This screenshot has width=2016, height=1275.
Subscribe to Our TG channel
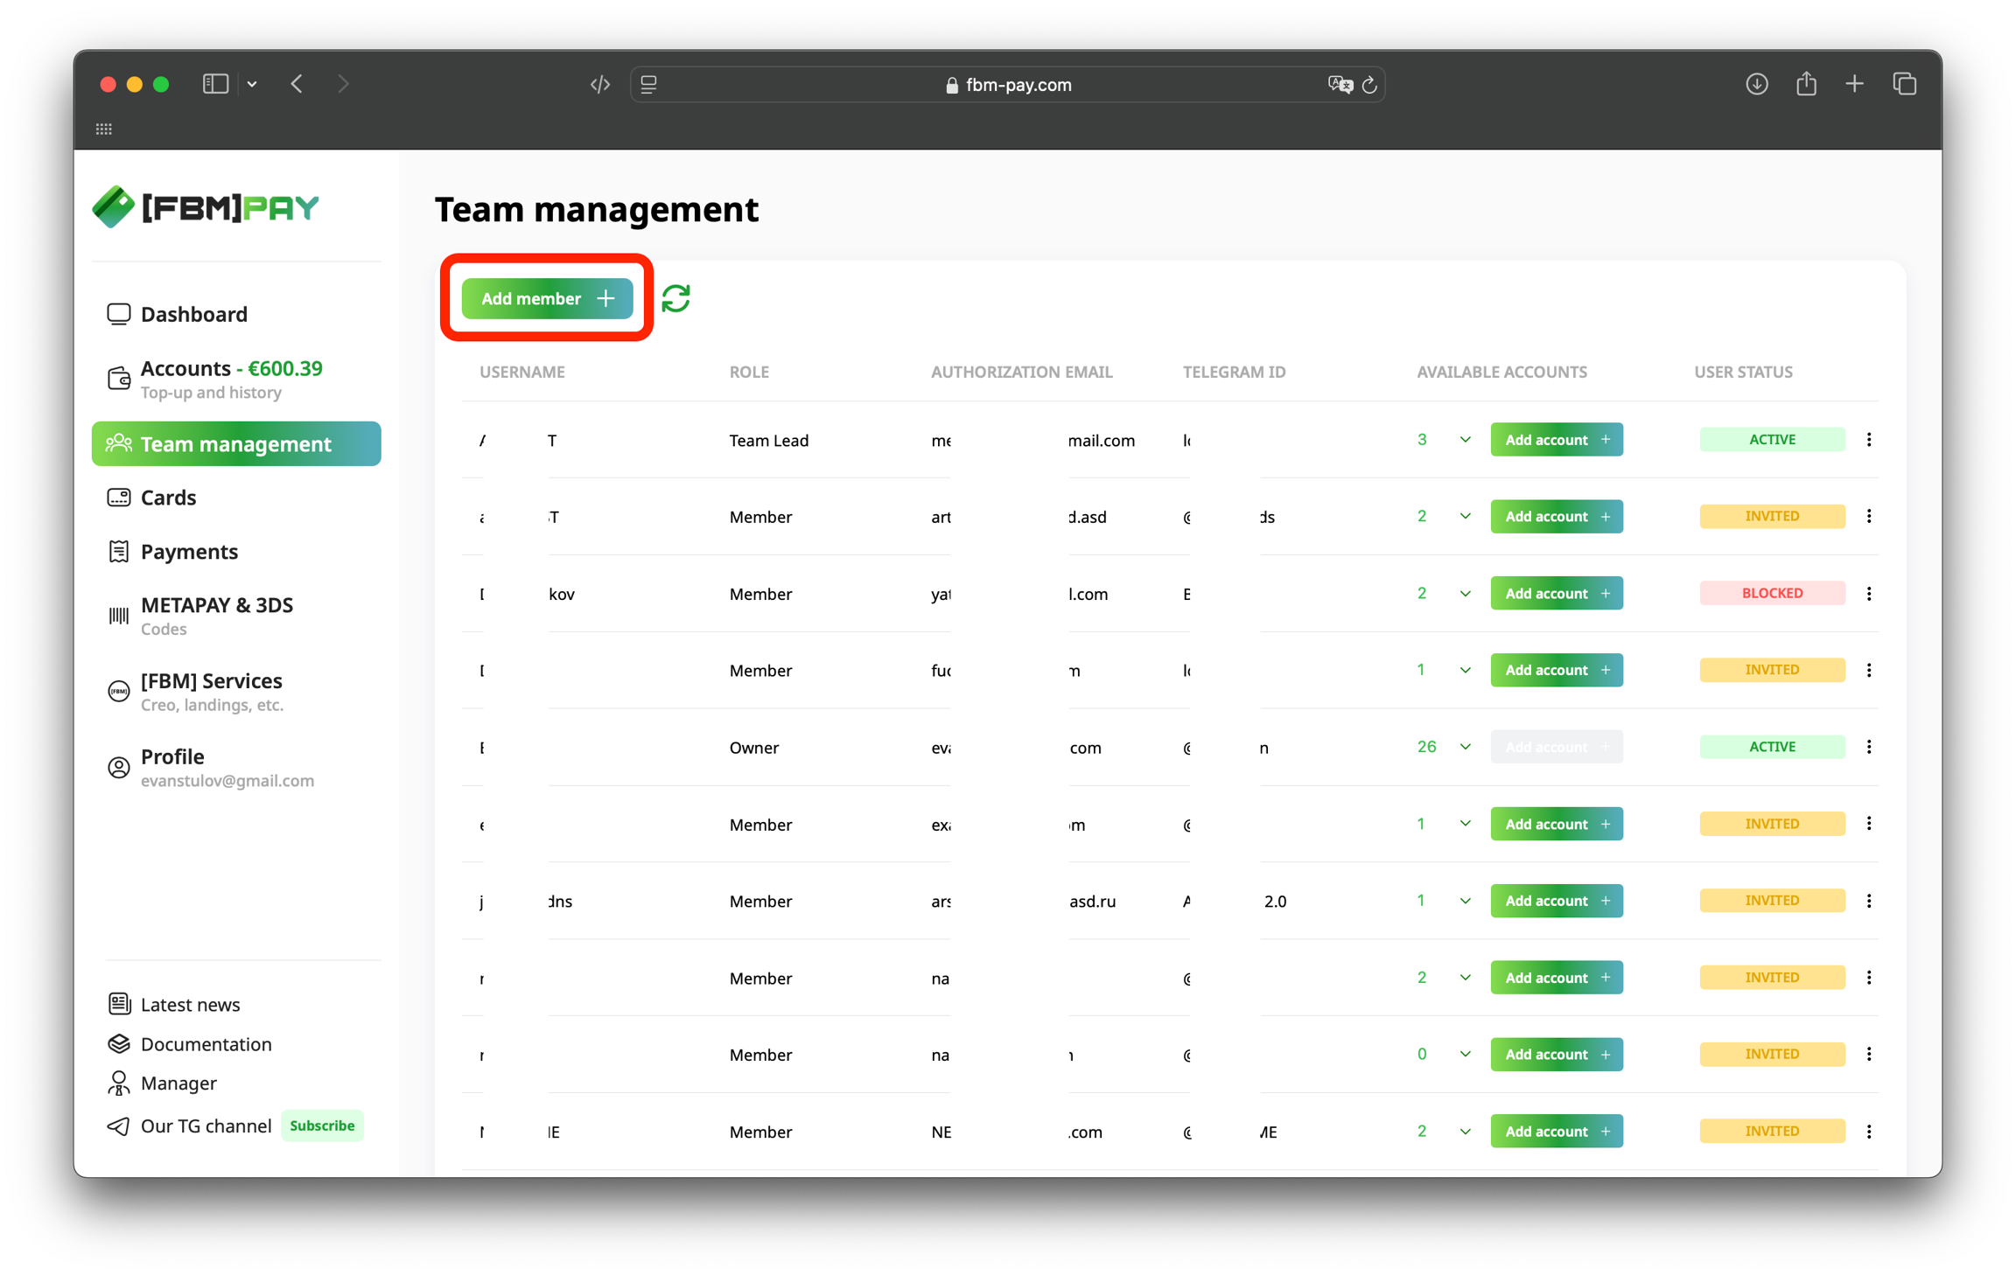[322, 1125]
